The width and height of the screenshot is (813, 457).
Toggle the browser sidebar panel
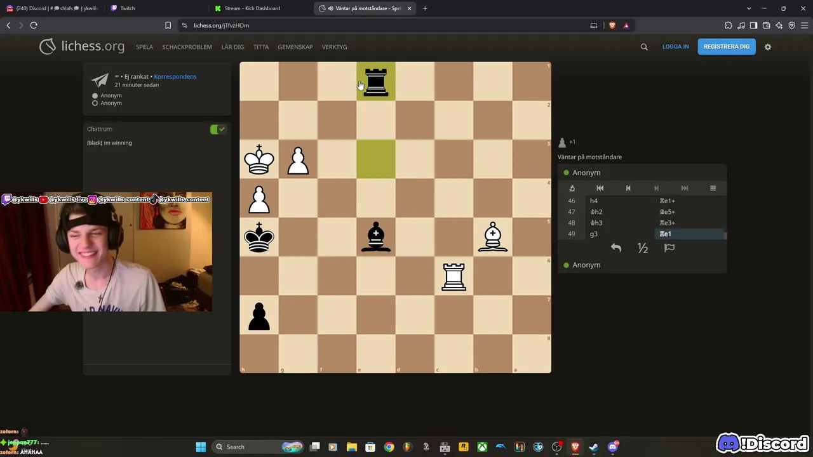pyautogui.click(x=753, y=25)
